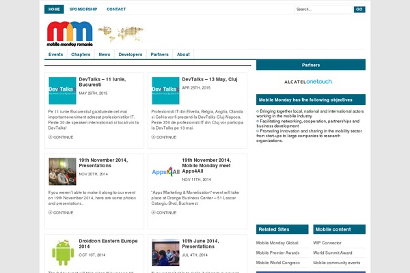
Task: Click DevTalks thumbnail for Bucuresti post
Action: [62, 91]
